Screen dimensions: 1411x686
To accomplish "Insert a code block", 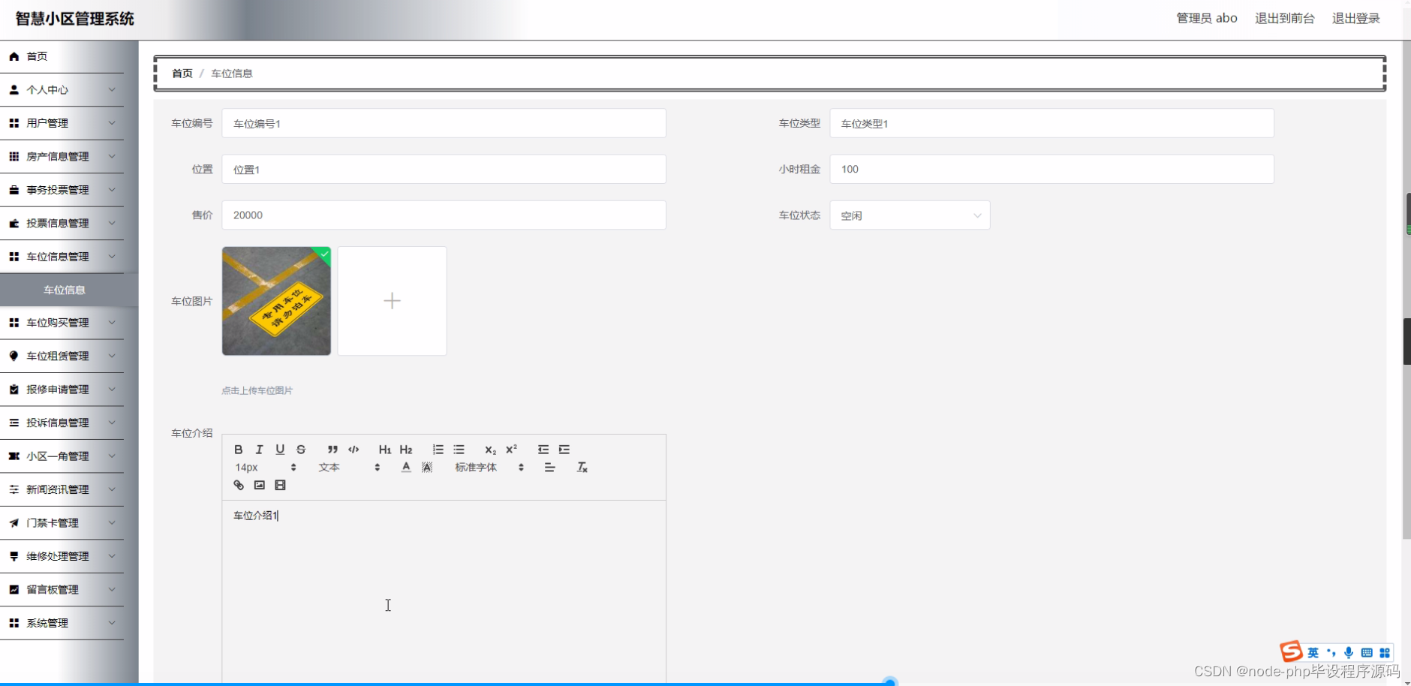I will tap(354, 450).
